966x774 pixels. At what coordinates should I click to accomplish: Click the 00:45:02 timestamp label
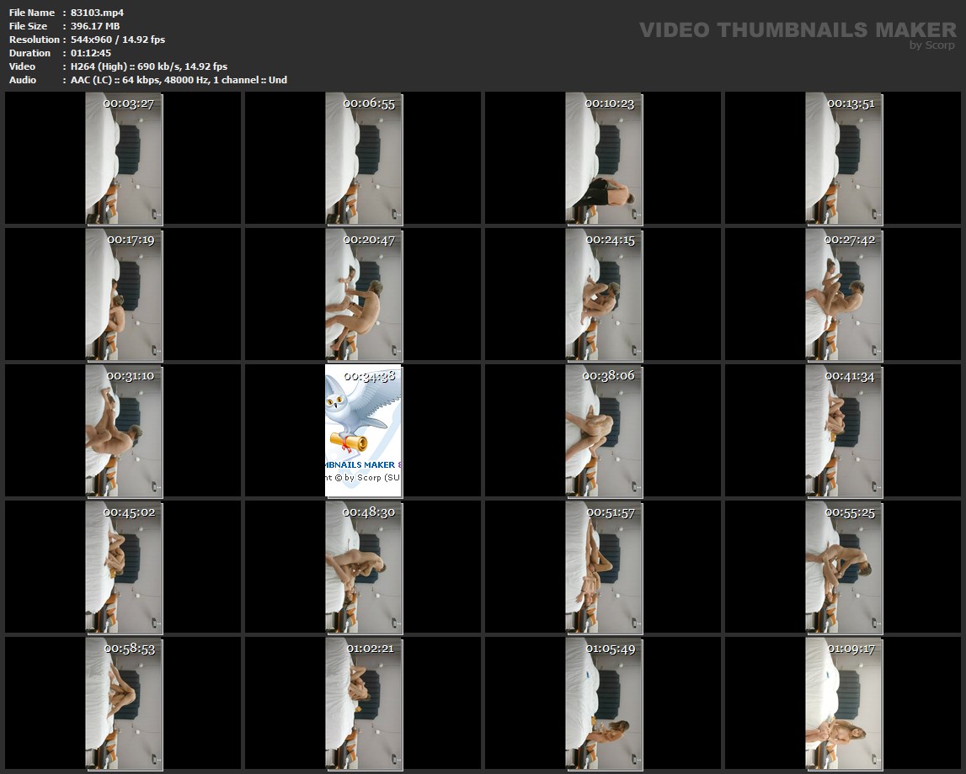coord(129,512)
